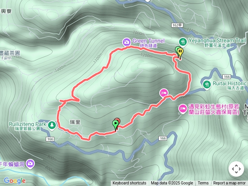Open the pink lodging marker beside the trail
The image size is (248, 186).
(x=164, y=93)
